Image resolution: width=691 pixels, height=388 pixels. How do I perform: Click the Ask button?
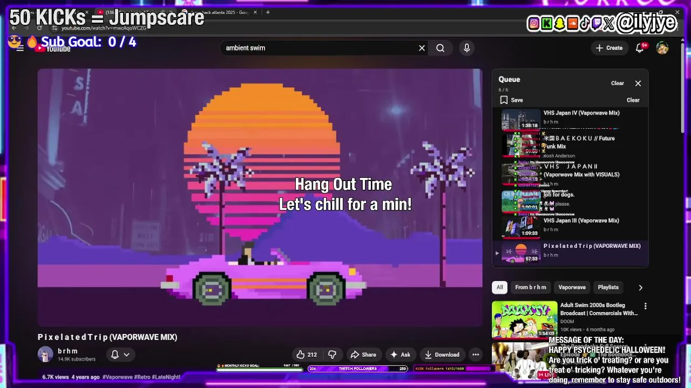[400, 355]
